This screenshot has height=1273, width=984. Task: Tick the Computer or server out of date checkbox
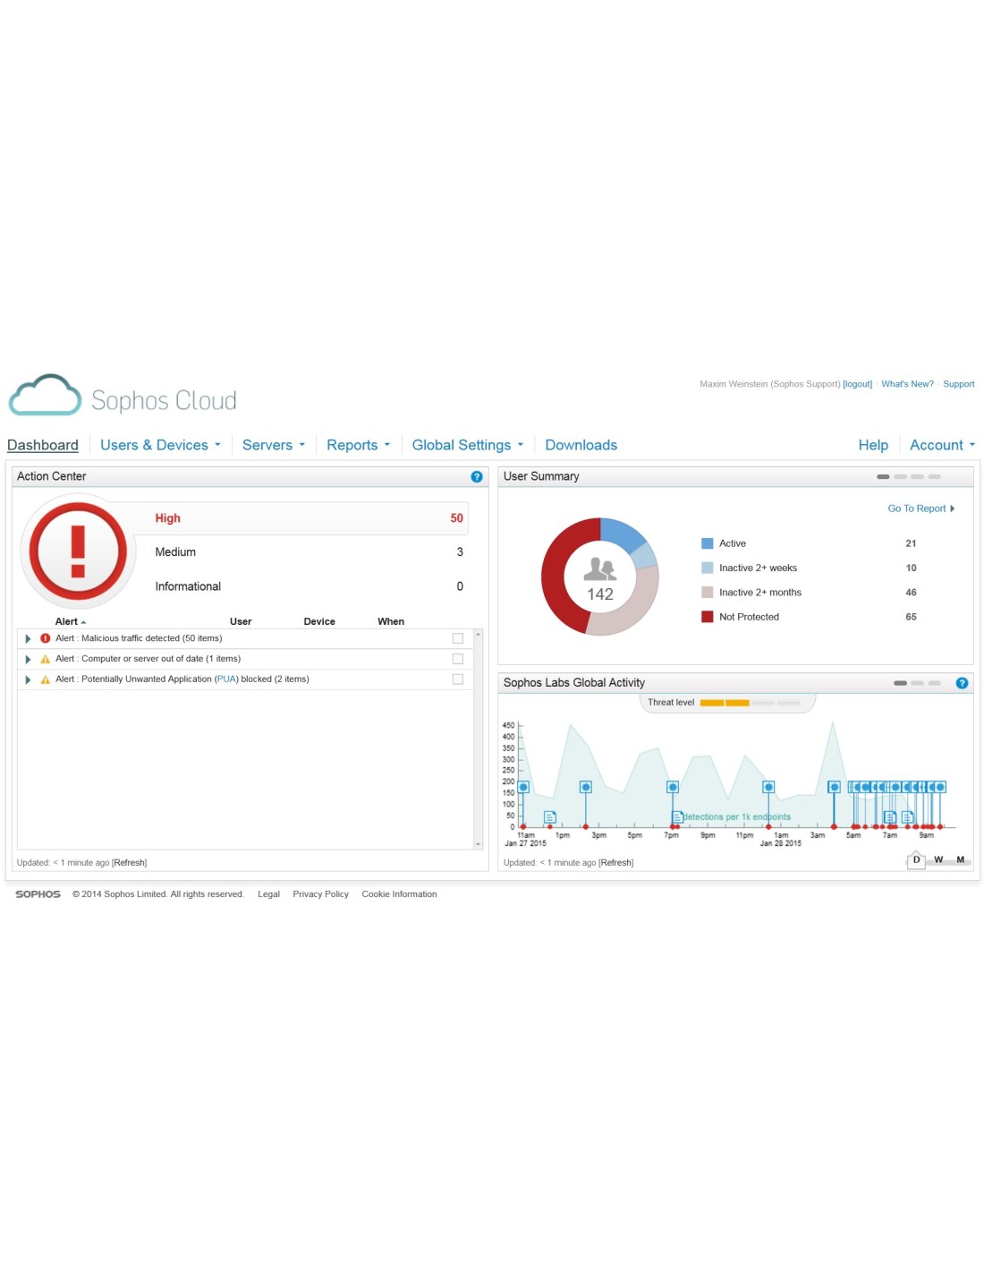tap(458, 659)
